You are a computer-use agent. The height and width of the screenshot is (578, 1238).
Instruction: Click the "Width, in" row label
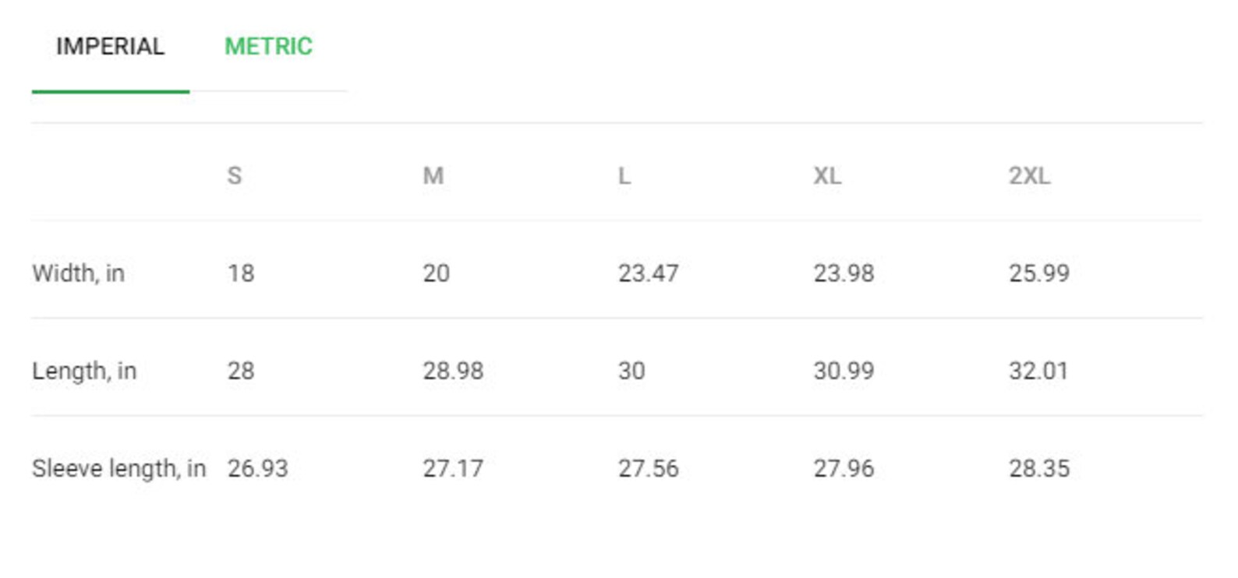78,273
